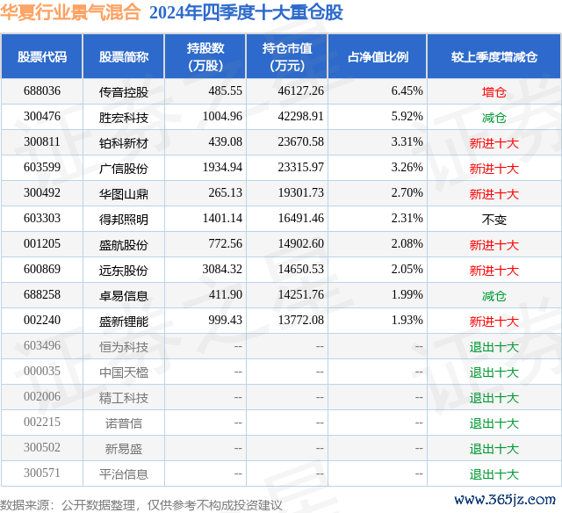Select stock name 盛新锂能
This screenshot has height=513, width=562.
pyautogui.click(x=124, y=322)
